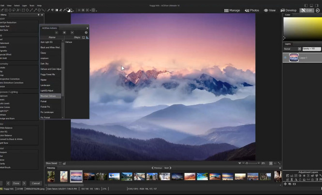Click the levels adjustment layer icon
The height and width of the screenshot is (195, 322).
292,176
